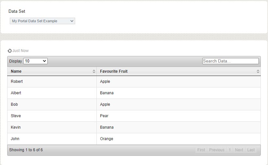Click the Showing 1 to 6 of 6 status
The image size is (268, 165).
click(26, 150)
